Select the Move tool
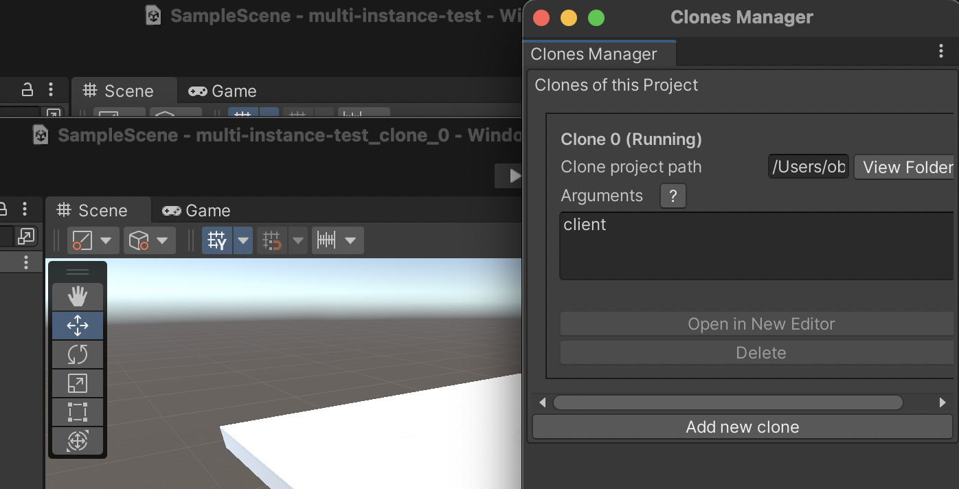 77,325
